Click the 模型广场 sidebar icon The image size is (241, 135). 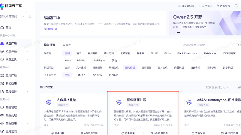point(2,43)
